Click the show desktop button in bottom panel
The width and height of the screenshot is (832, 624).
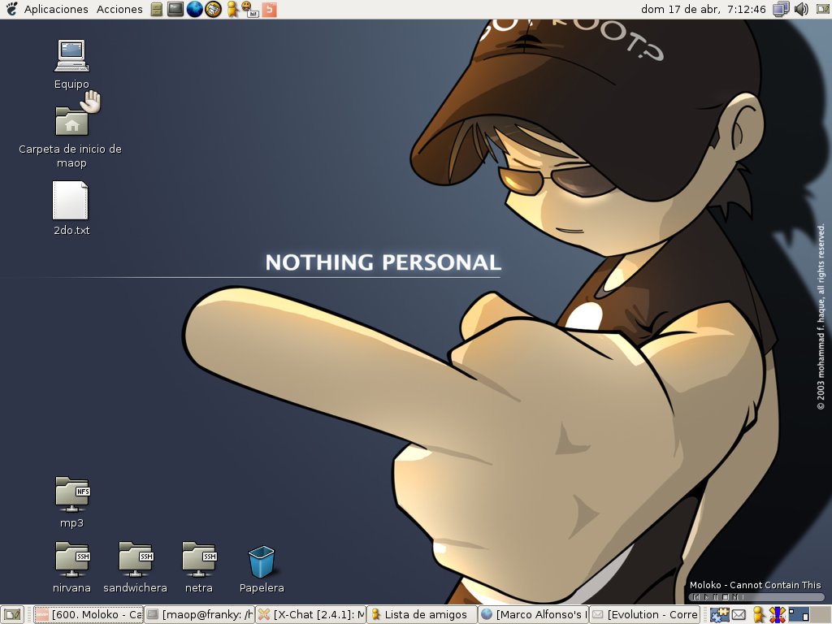[11, 615]
